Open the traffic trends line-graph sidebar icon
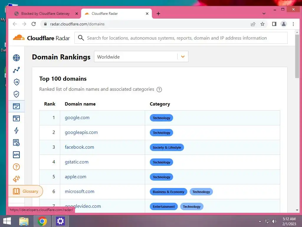 [17, 70]
